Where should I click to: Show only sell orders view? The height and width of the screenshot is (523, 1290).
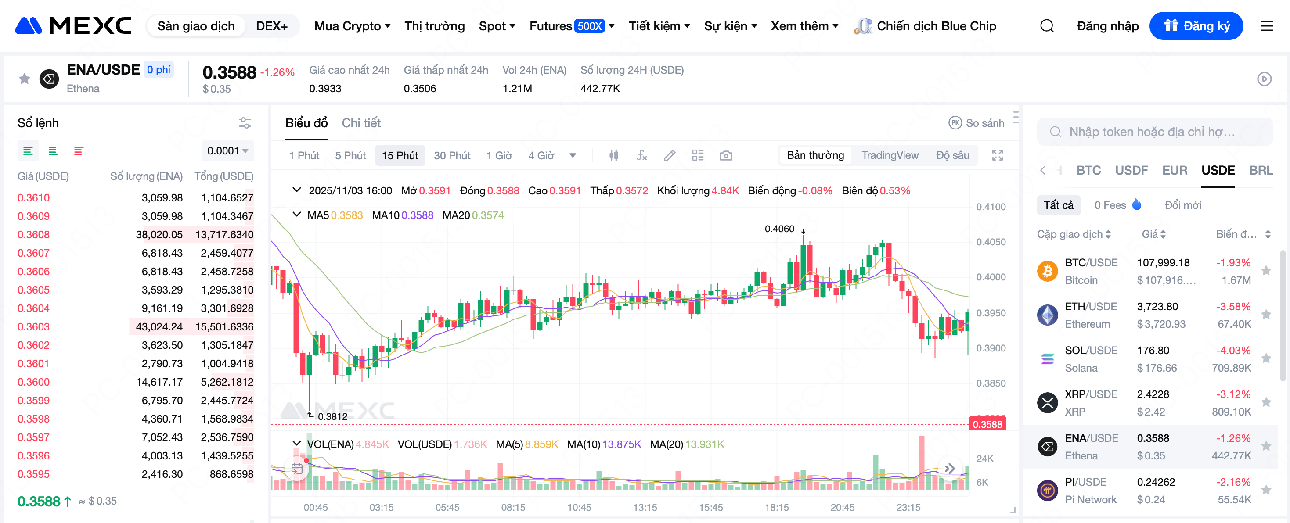78,151
